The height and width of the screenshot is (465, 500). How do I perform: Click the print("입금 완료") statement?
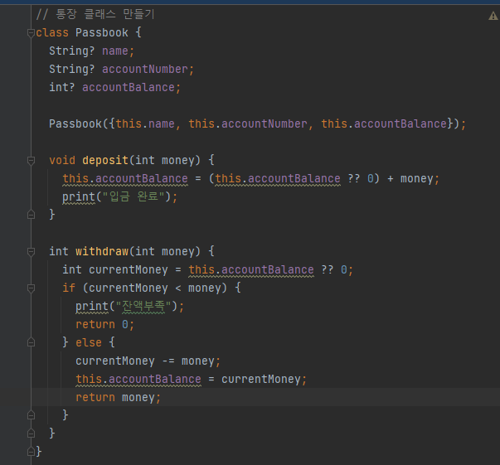pyautogui.click(x=119, y=197)
